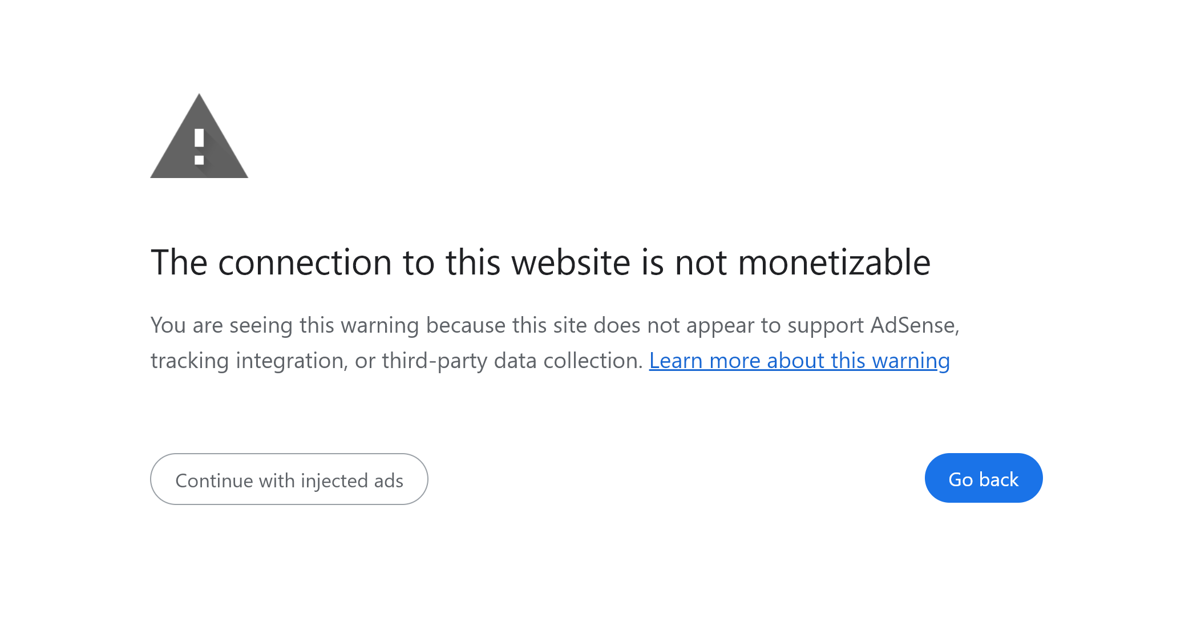Click the exclamation mark inside the triangle

click(199, 147)
